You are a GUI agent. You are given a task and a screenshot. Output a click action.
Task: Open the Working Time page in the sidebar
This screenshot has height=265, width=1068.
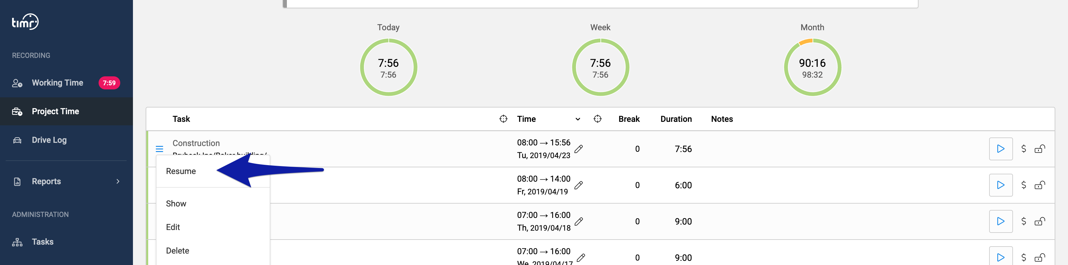58,83
